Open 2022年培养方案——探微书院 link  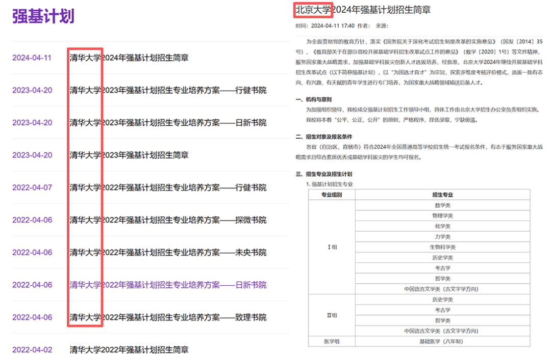pyautogui.click(x=168, y=220)
